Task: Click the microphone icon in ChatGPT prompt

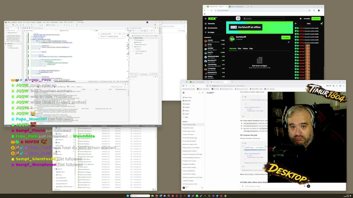Action: point(304,186)
